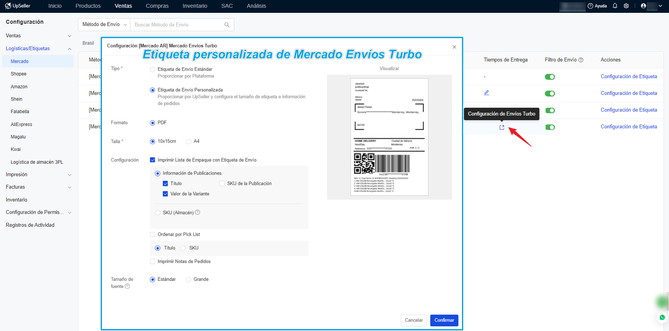This screenshot has width=669, height=331.
Task: Open last row Configuración de Etiqueta link
Action: [x=629, y=127]
